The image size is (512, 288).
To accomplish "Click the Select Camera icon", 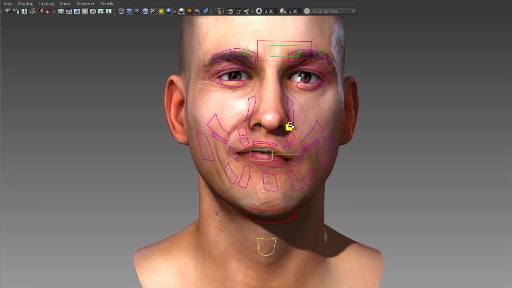I will click(x=8, y=11).
